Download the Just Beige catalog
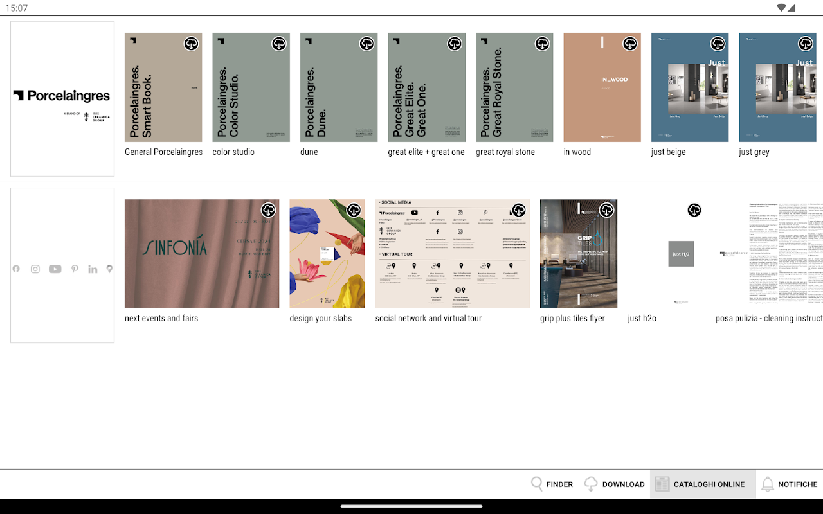The width and height of the screenshot is (823, 514). (x=718, y=44)
